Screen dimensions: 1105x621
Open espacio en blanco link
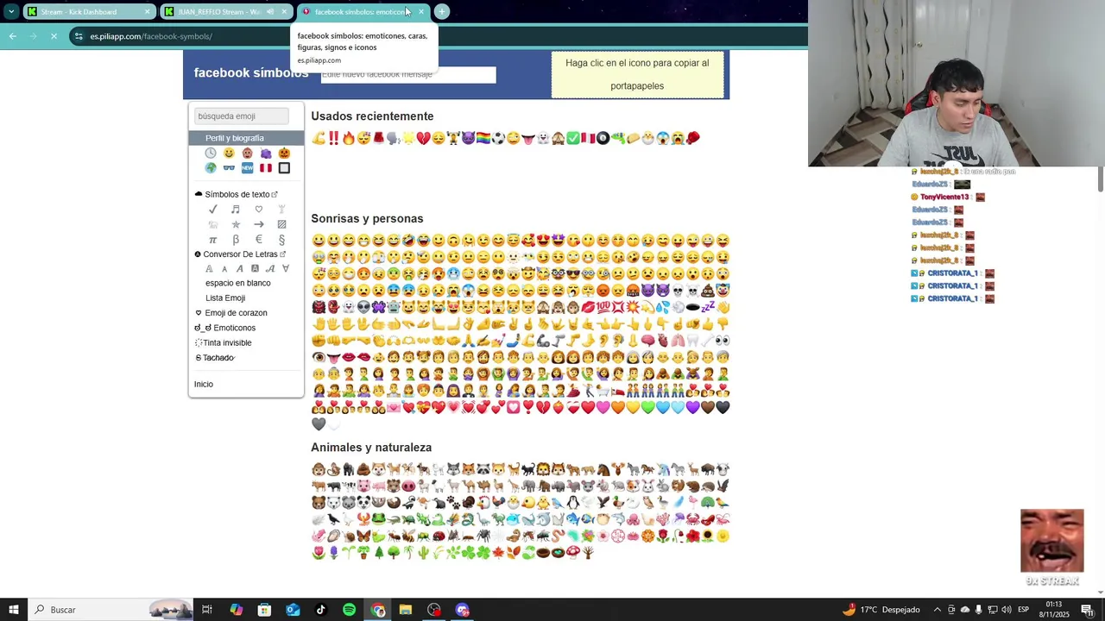pyautogui.click(x=238, y=283)
